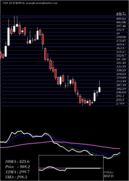Click the 285.5 price level label
129x181 pixels.
[120, 100]
